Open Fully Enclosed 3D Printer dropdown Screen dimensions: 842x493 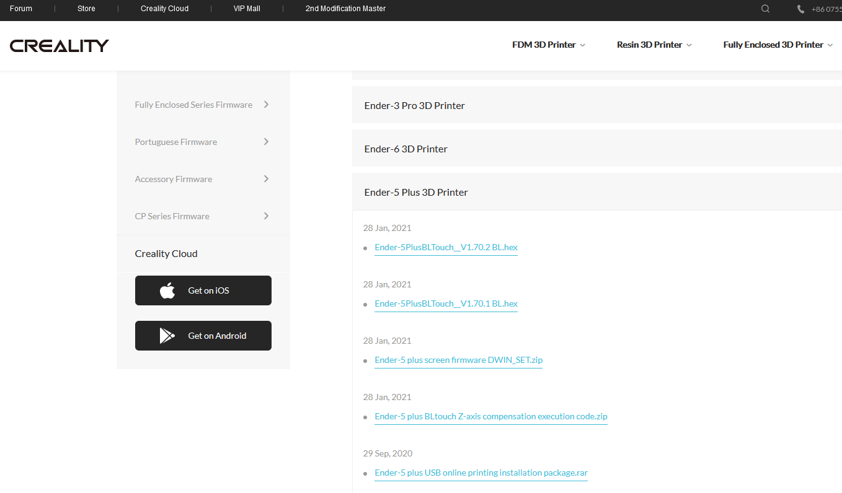pos(778,45)
